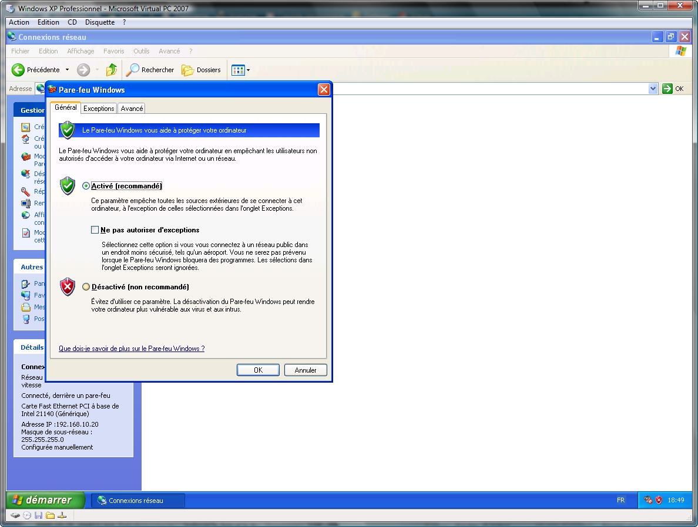Click CD icon in Virtual PC status bar

pyautogui.click(x=27, y=515)
